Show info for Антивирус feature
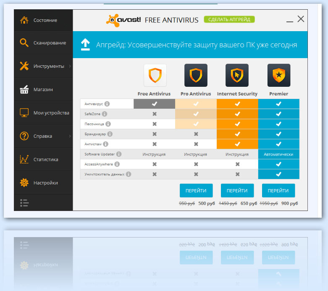Viewport: 328px width, 291px height. pyautogui.click(x=107, y=104)
